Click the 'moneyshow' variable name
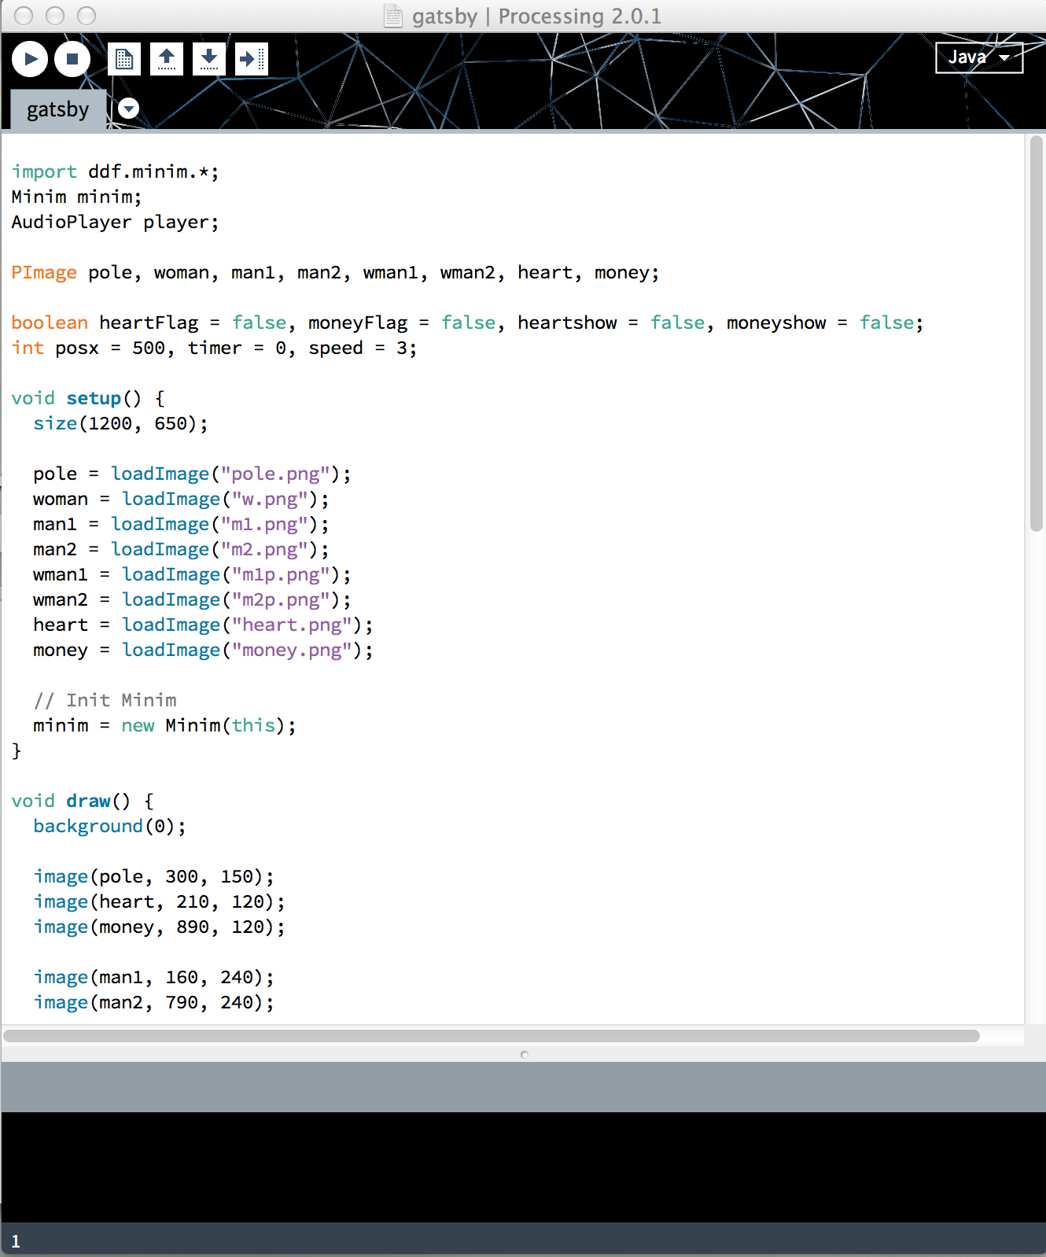 pos(776,323)
